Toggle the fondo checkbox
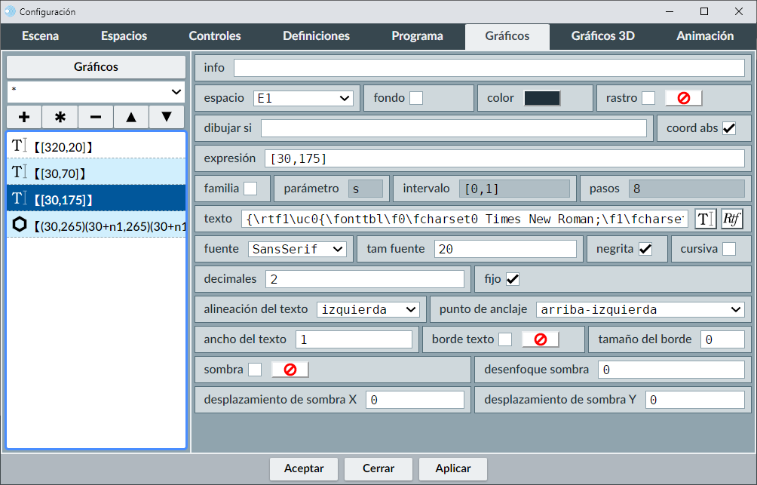The width and height of the screenshot is (757, 485). [416, 98]
